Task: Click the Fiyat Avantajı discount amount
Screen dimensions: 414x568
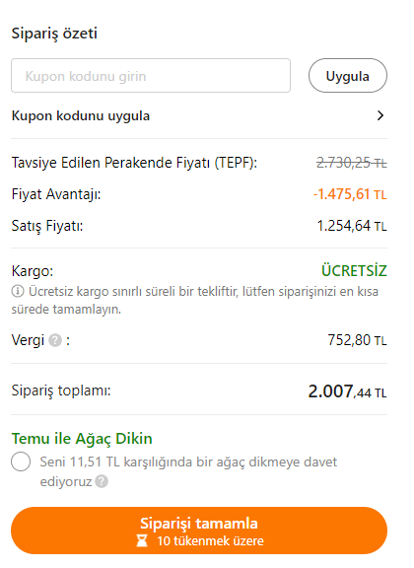Action: pyautogui.click(x=350, y=194)
